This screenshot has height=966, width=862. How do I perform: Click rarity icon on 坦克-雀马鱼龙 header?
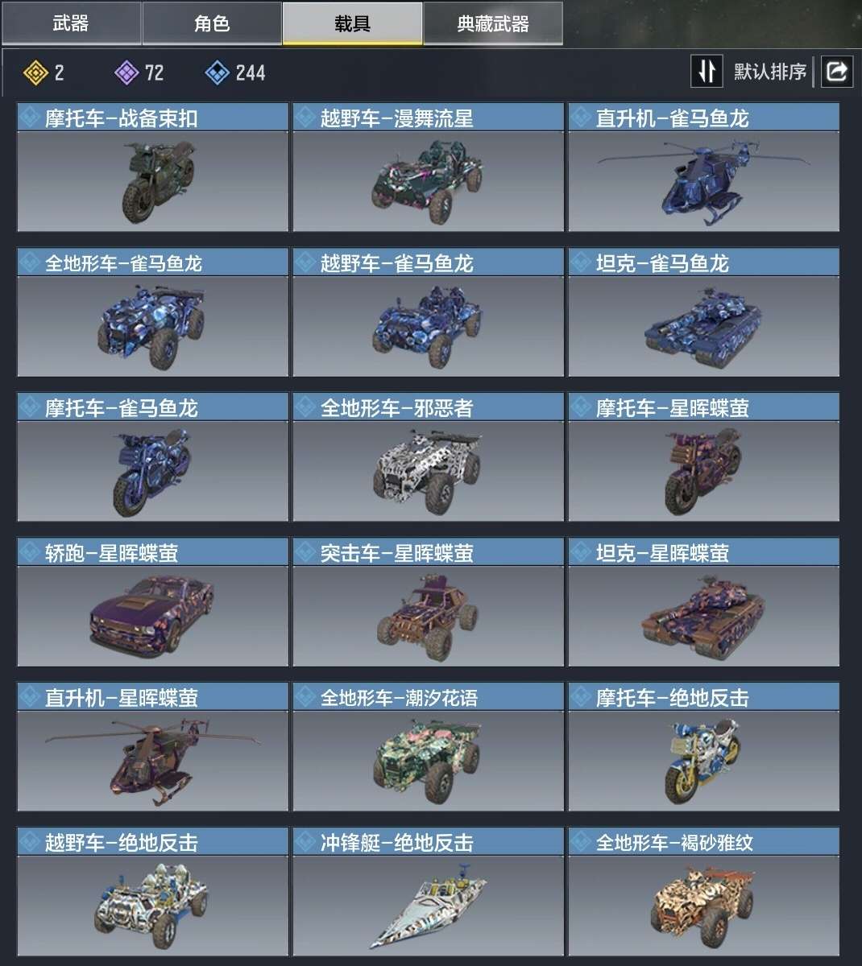click(582, 263)
